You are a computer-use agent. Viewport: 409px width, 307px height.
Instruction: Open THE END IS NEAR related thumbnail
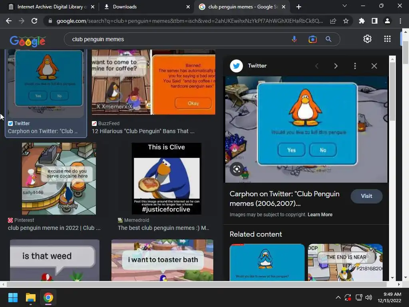345,262
